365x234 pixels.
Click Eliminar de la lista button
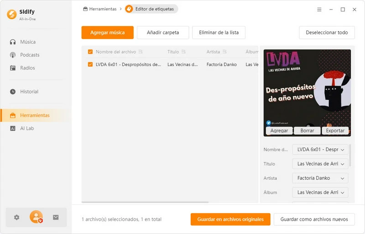(219, 32)
